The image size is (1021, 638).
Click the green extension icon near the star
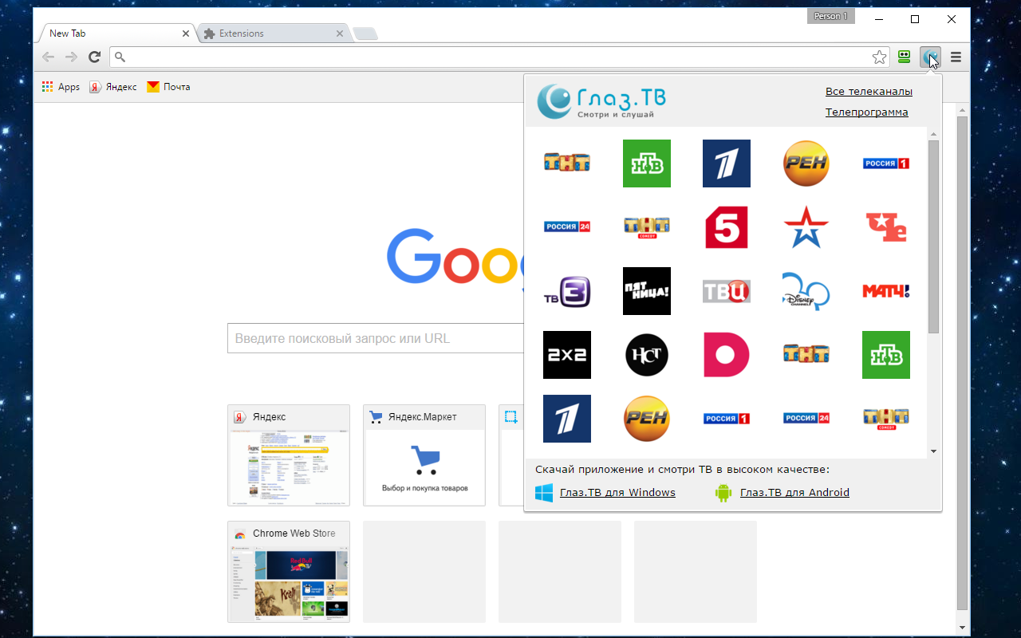coord(904,57)
